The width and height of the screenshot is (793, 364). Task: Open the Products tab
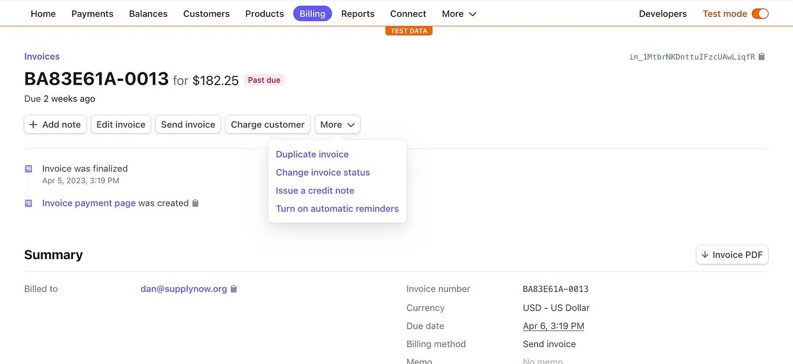264,14
